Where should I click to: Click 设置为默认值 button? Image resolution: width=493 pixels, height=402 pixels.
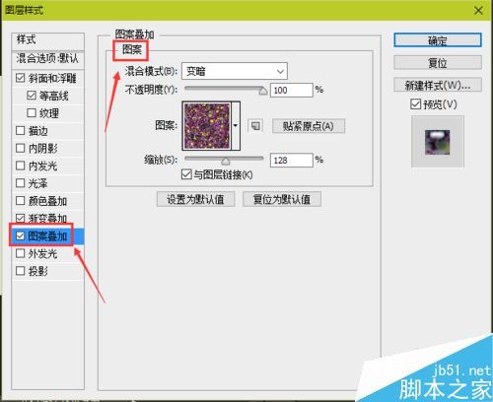click(x=195, y=199)
